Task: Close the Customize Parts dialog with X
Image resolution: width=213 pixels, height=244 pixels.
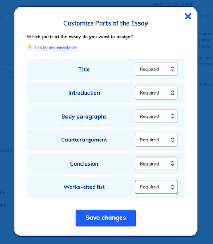Action: [188, 17]
